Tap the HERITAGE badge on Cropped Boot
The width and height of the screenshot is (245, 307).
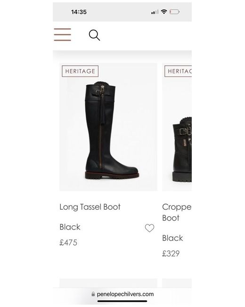[178, 71]
